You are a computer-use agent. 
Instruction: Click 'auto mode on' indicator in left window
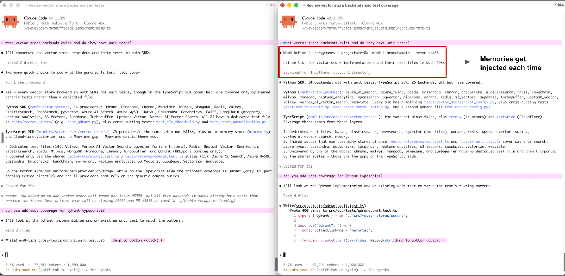(x=24, y=270)
